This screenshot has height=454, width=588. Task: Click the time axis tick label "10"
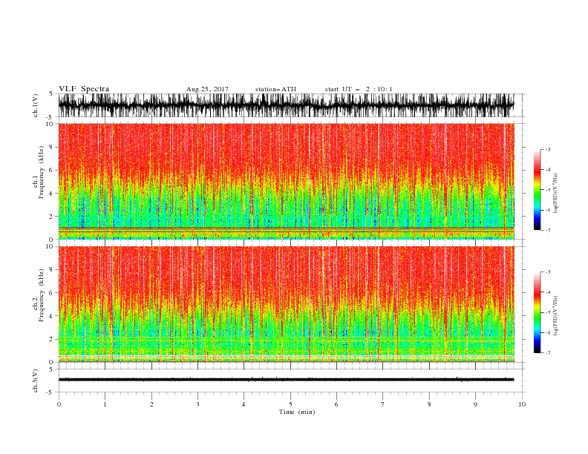coord(522,404)
